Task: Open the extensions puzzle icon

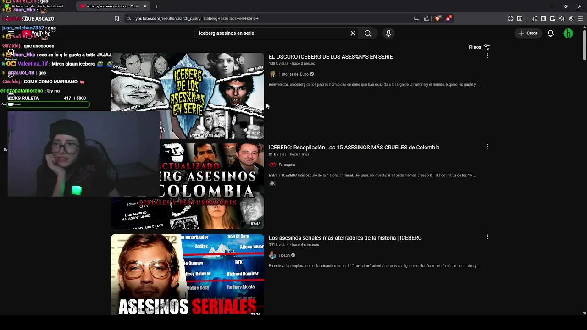Action: 510,18
